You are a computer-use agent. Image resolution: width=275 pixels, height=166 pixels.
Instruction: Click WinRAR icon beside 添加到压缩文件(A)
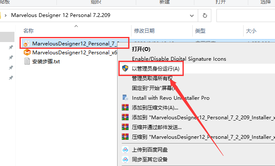point(125,107)
